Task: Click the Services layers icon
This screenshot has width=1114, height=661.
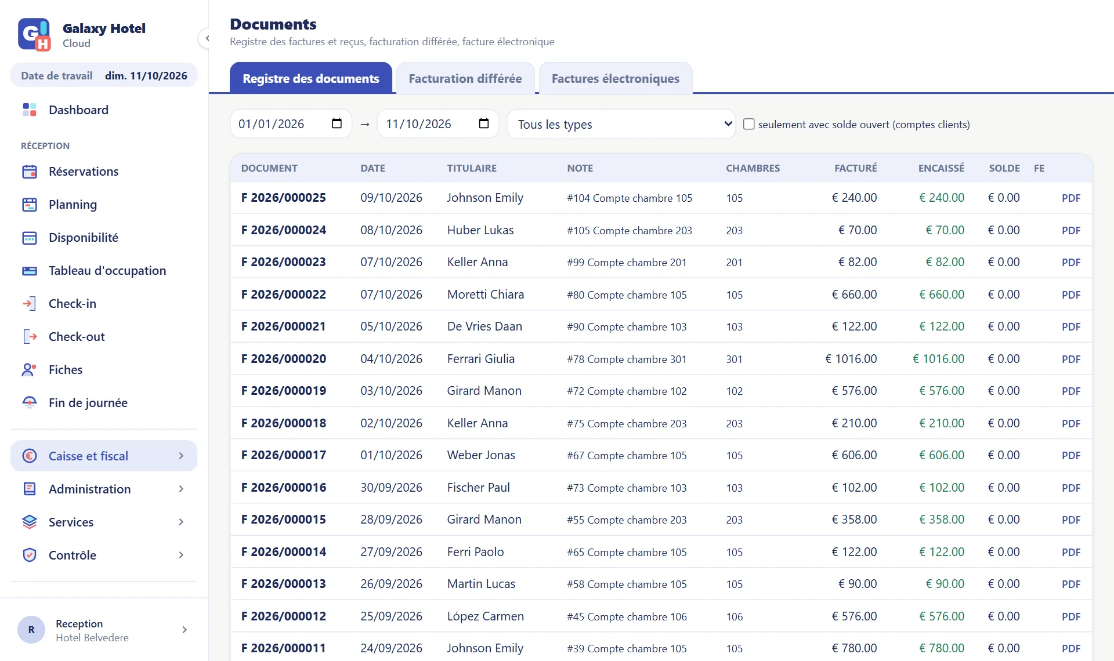Action: tap(30, 522)
